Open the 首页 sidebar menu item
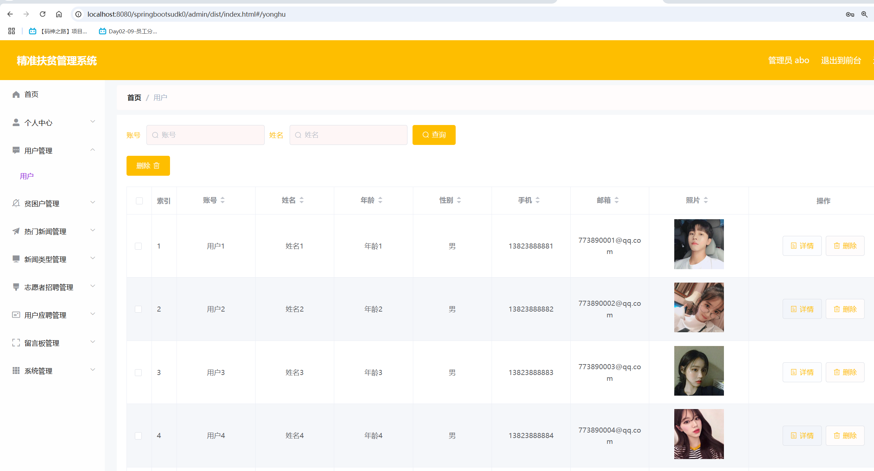This screenshot has width=874, height=471. 53,95
